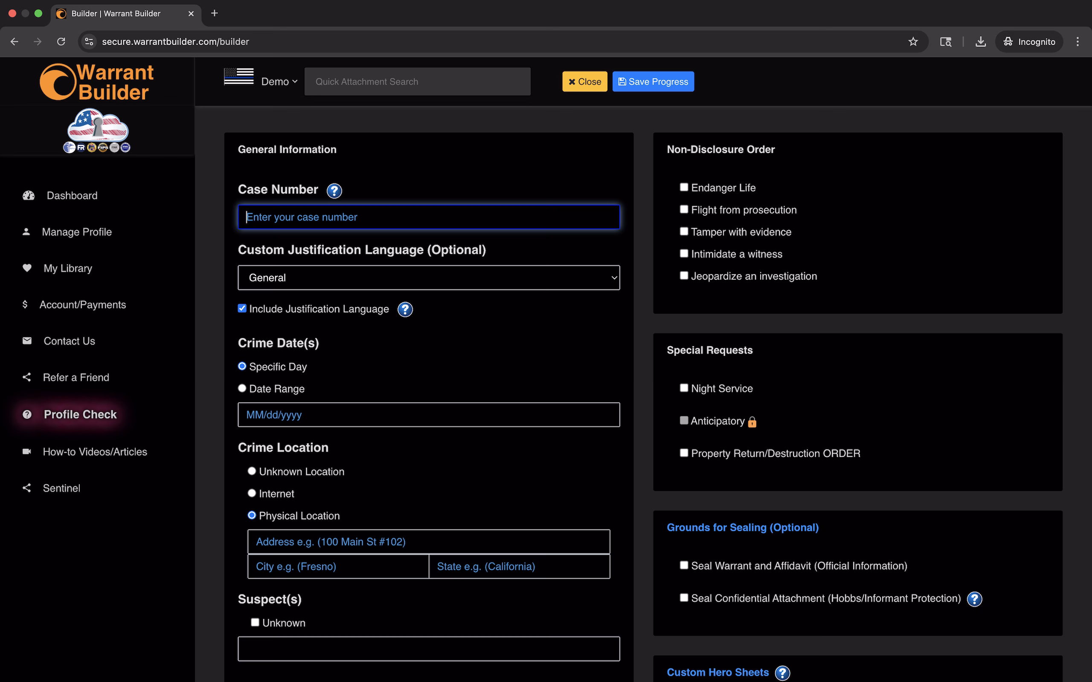Viewport: 1092px width, 682px height.
Task: Open the Custom Justification Language dropdown
Action: point(428,278)
